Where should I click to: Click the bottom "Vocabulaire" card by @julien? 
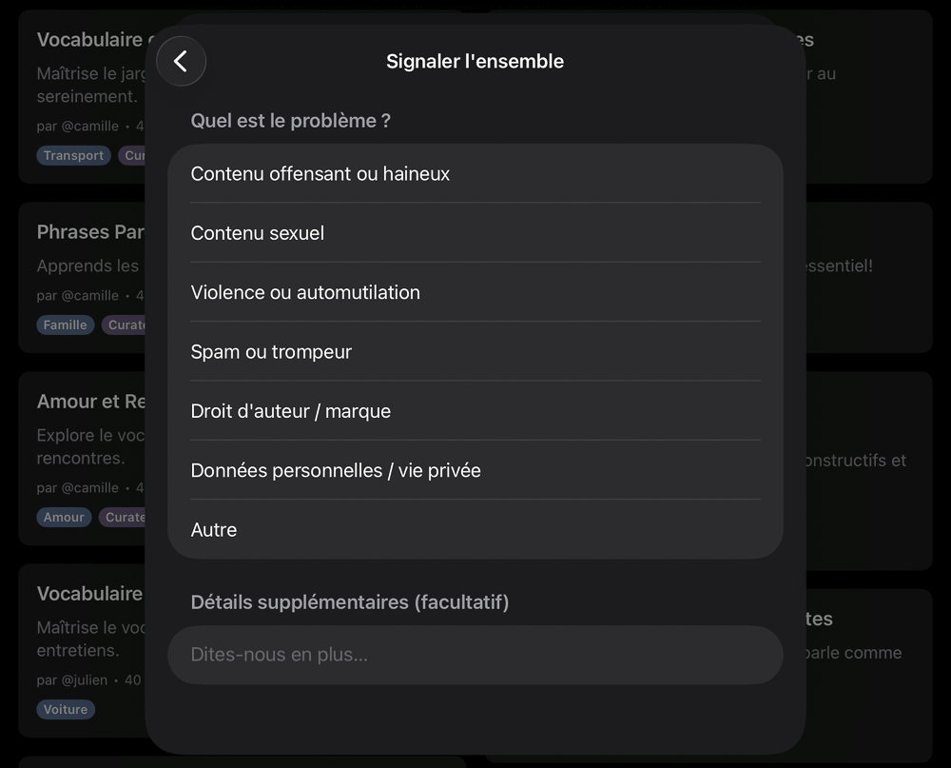tap(89, 593)
